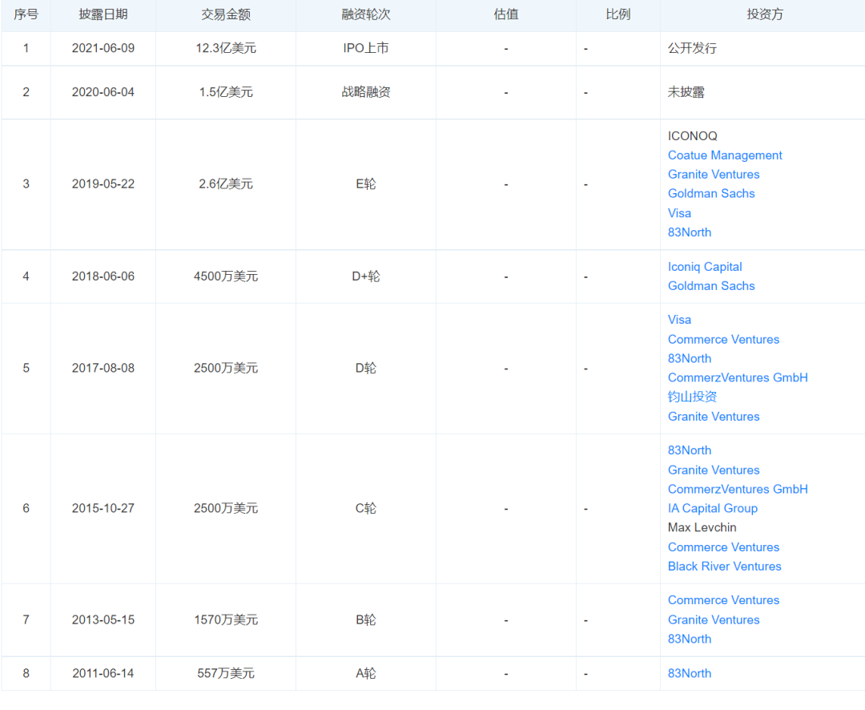Viewport: 865px width, 710px height.
Task: Open Iconiq Capital investor link
Action: click(x=705, y=267)
